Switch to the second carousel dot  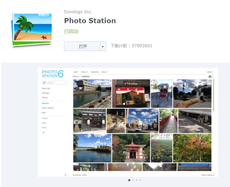point(133,180)
